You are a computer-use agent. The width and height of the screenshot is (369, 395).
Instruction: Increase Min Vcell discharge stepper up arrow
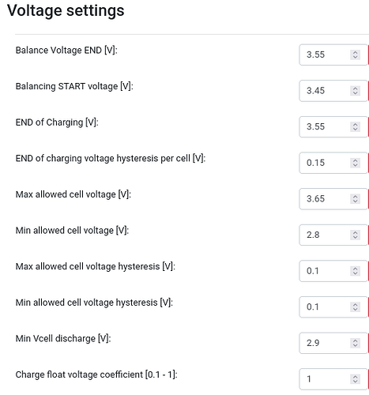(x=355, y=340)
